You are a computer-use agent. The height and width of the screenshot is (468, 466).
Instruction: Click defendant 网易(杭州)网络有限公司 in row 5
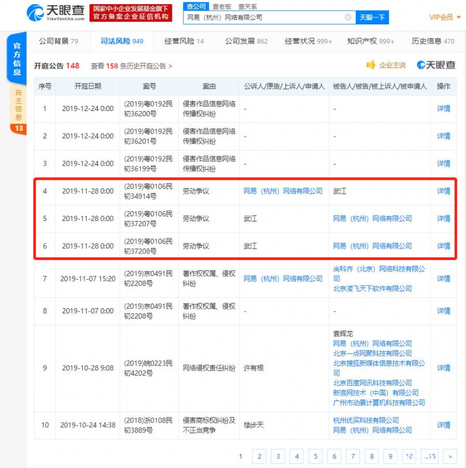point(372,218)
